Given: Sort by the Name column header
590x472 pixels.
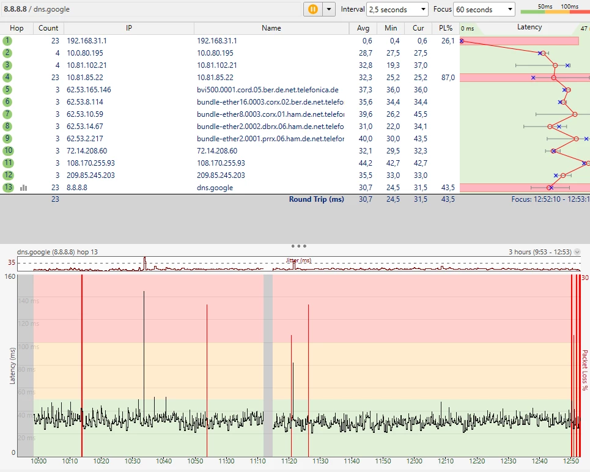Looking at the screenshot, I should tap(271, 28).
